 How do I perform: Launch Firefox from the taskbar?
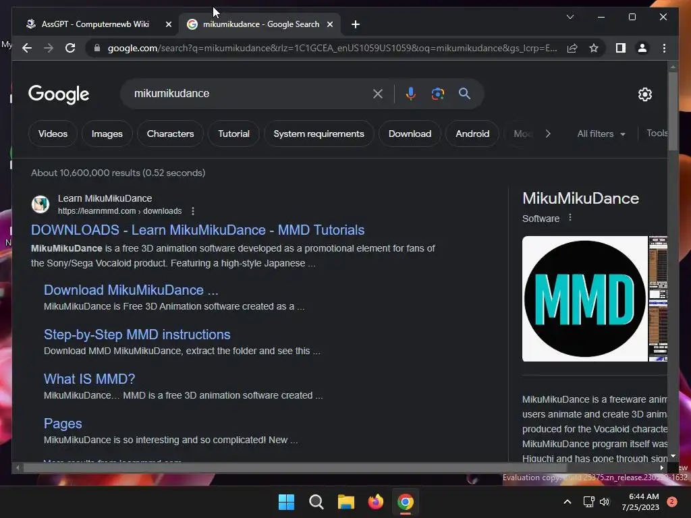375,502
